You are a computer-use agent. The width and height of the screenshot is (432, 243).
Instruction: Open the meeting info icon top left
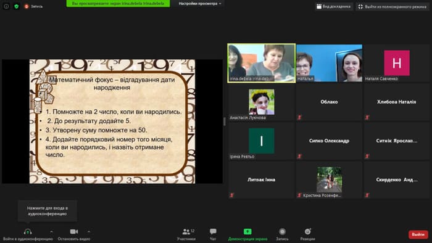(6, 6)
